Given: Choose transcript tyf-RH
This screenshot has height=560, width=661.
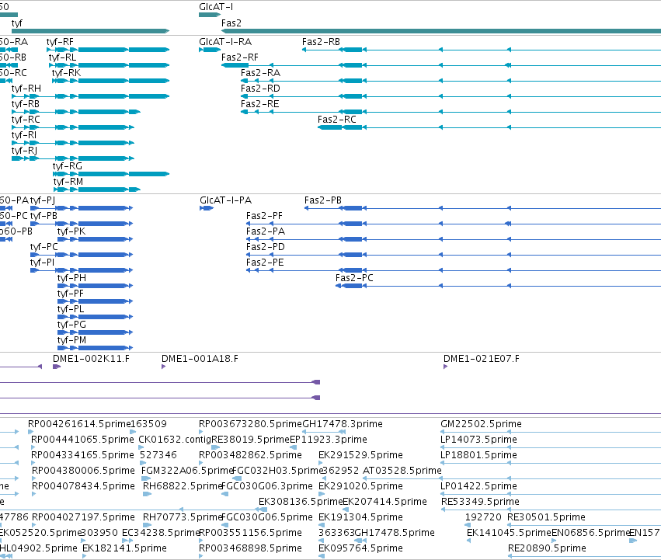Looking at the screenshot, I should click(90, 96).
